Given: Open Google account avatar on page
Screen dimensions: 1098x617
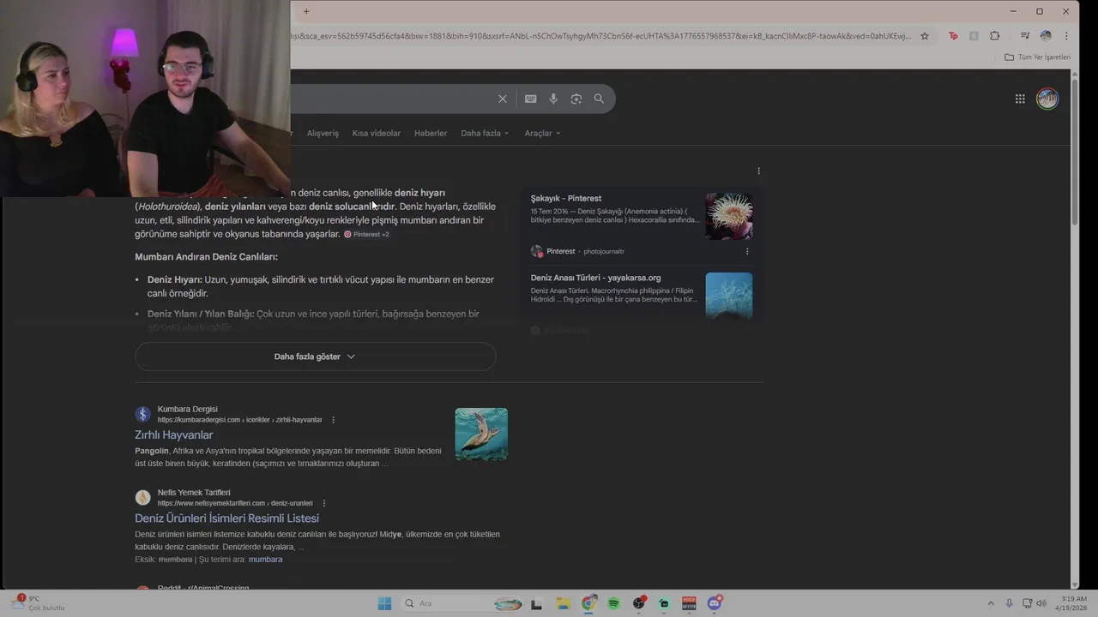Looking at the screenshot, I should click(x=1047, y=99).
